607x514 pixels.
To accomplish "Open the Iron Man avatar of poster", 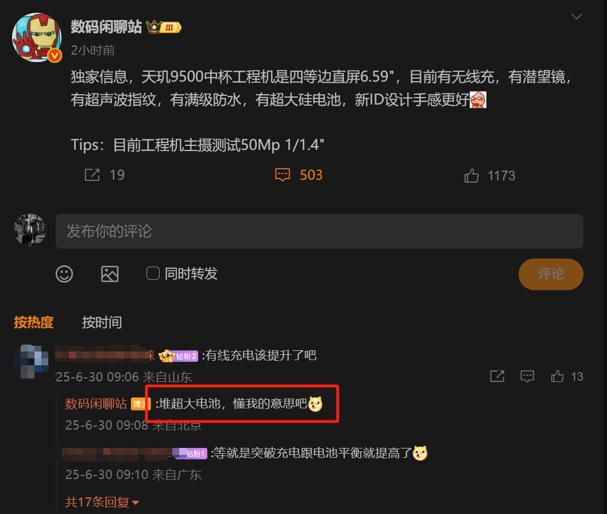I will [x=37, y=37].
